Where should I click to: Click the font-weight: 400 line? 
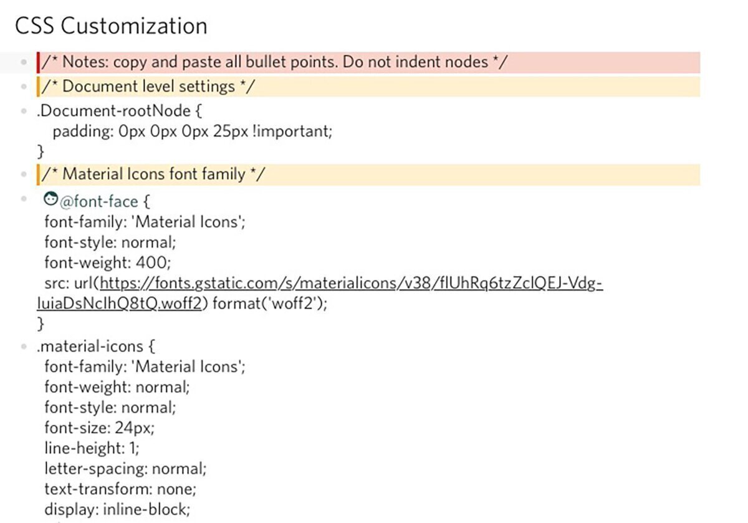(x=107, y=262)
